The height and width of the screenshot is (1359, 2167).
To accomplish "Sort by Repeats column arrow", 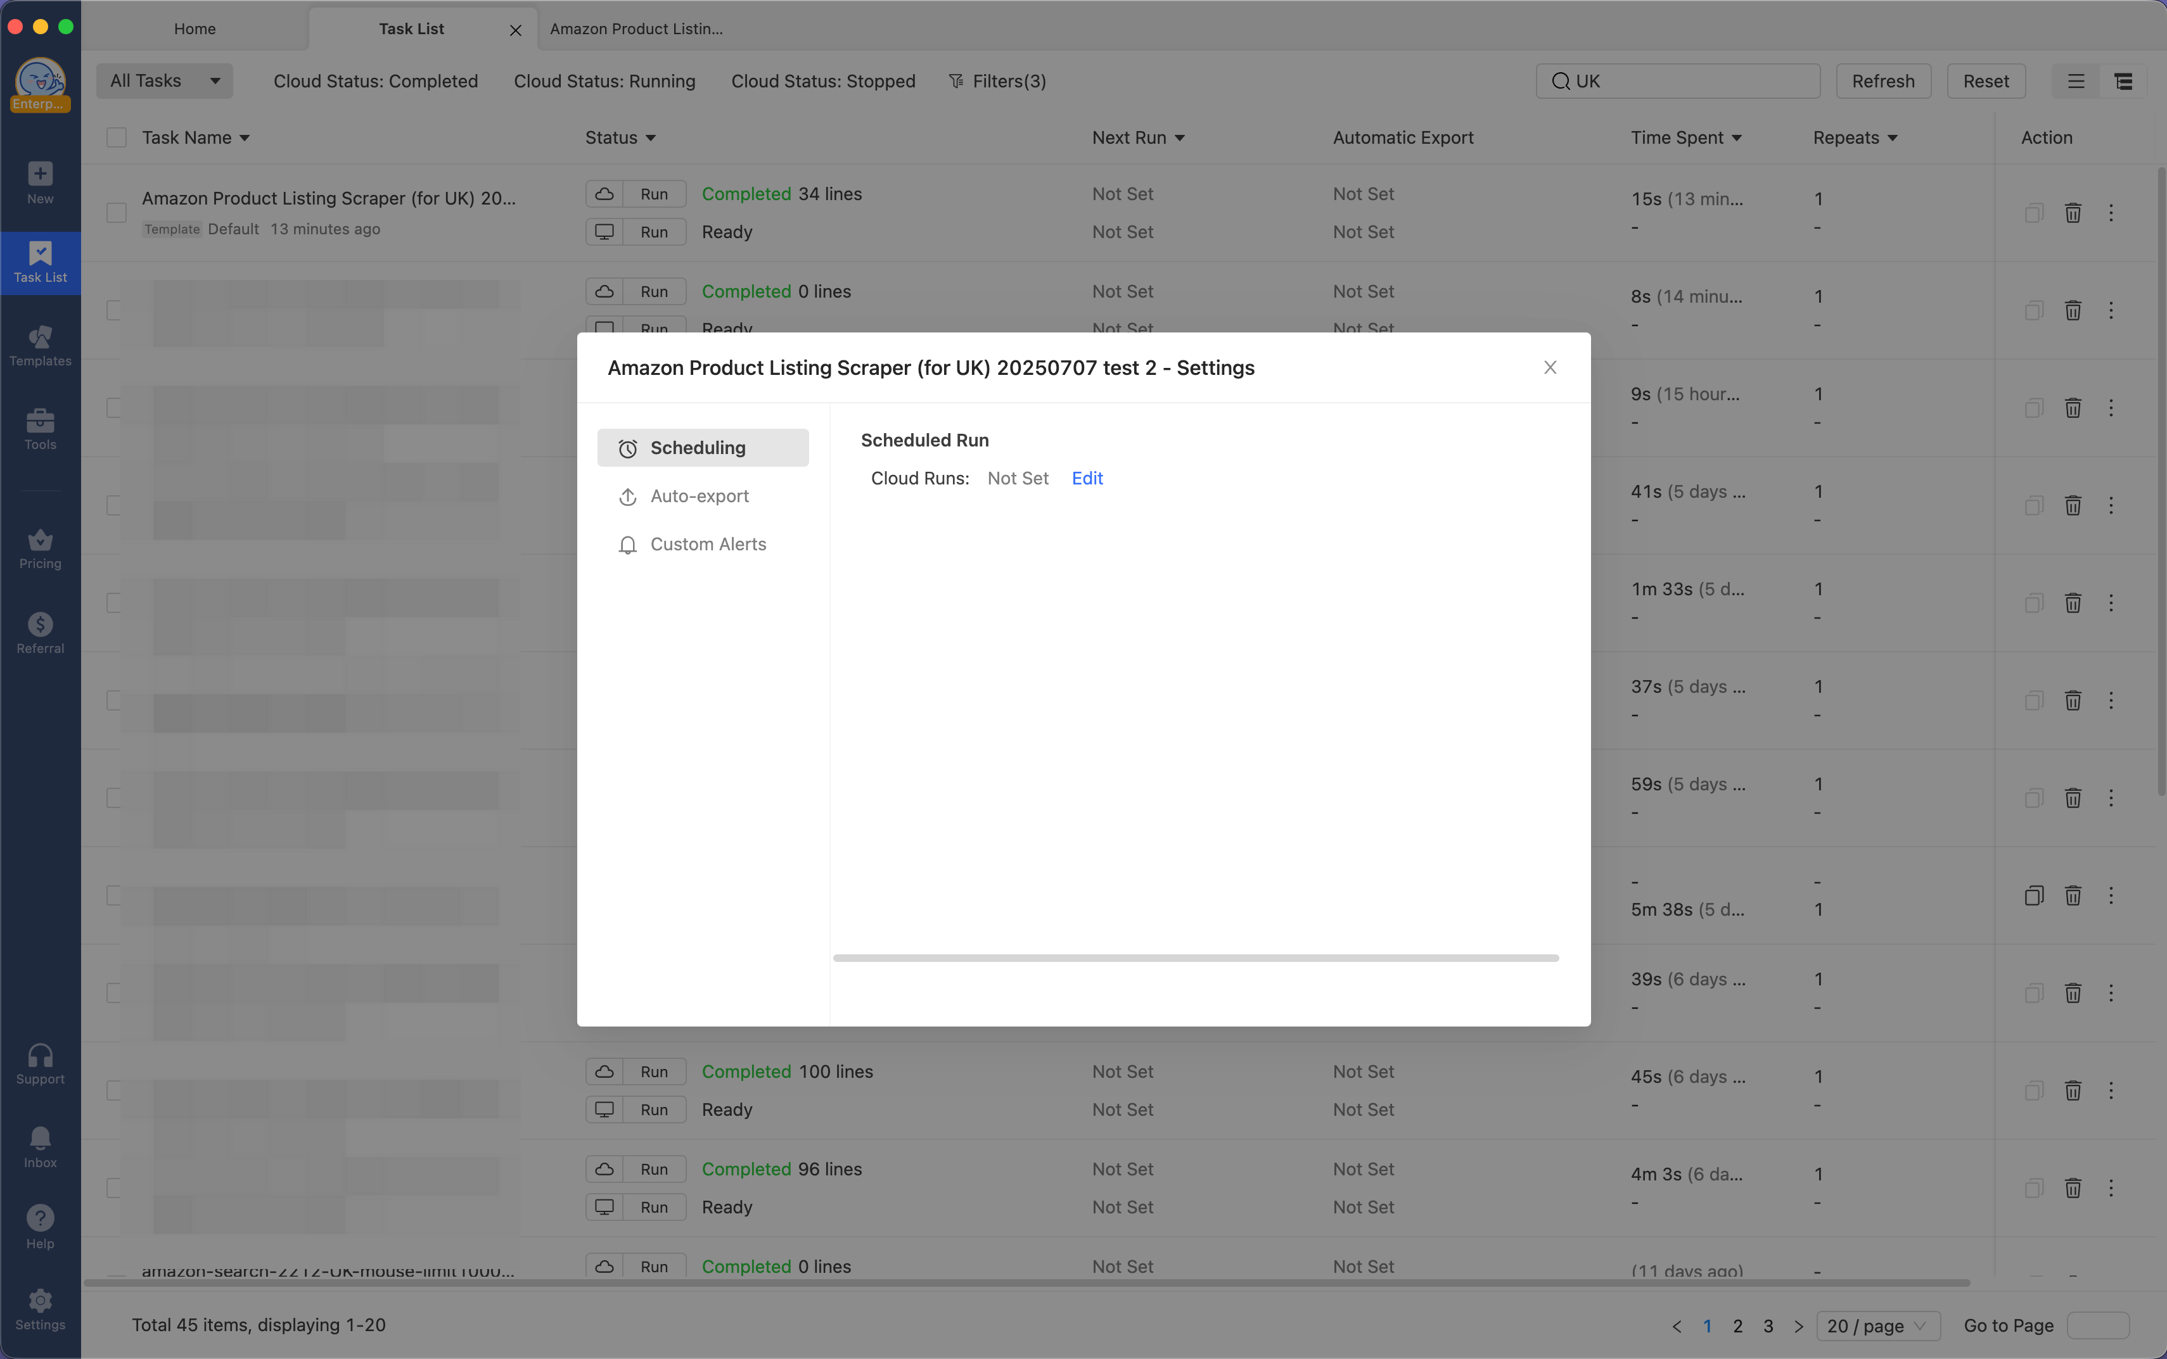I will (x=1893, y=139).
